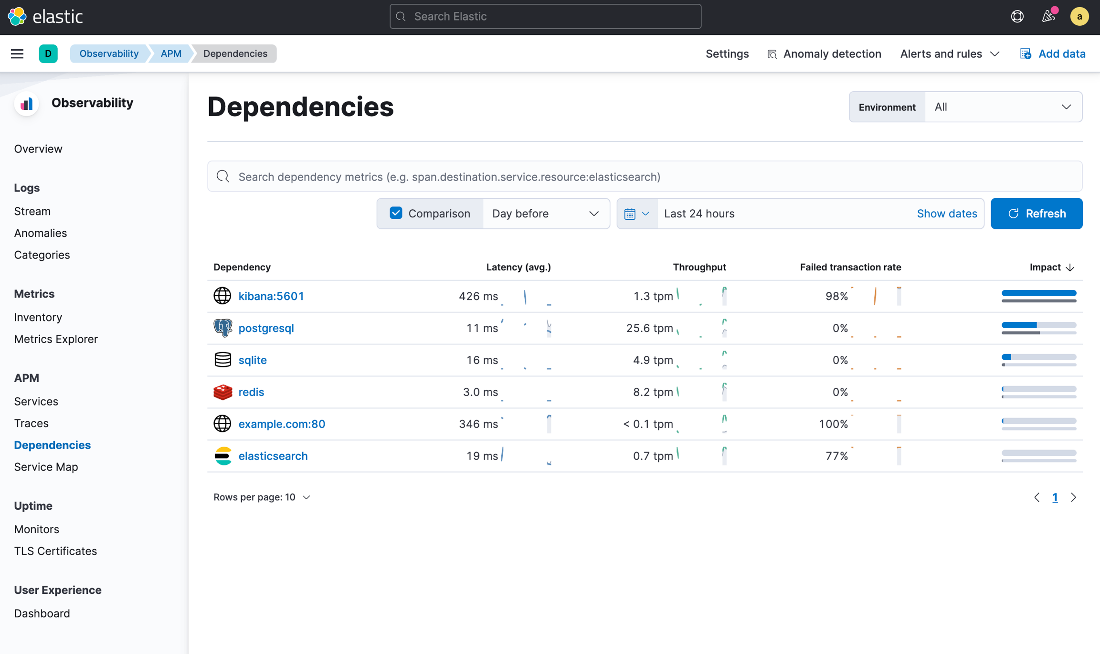
Task: Click the user avatar icon
Action: pyautogui.click(x=1079, y=17)
